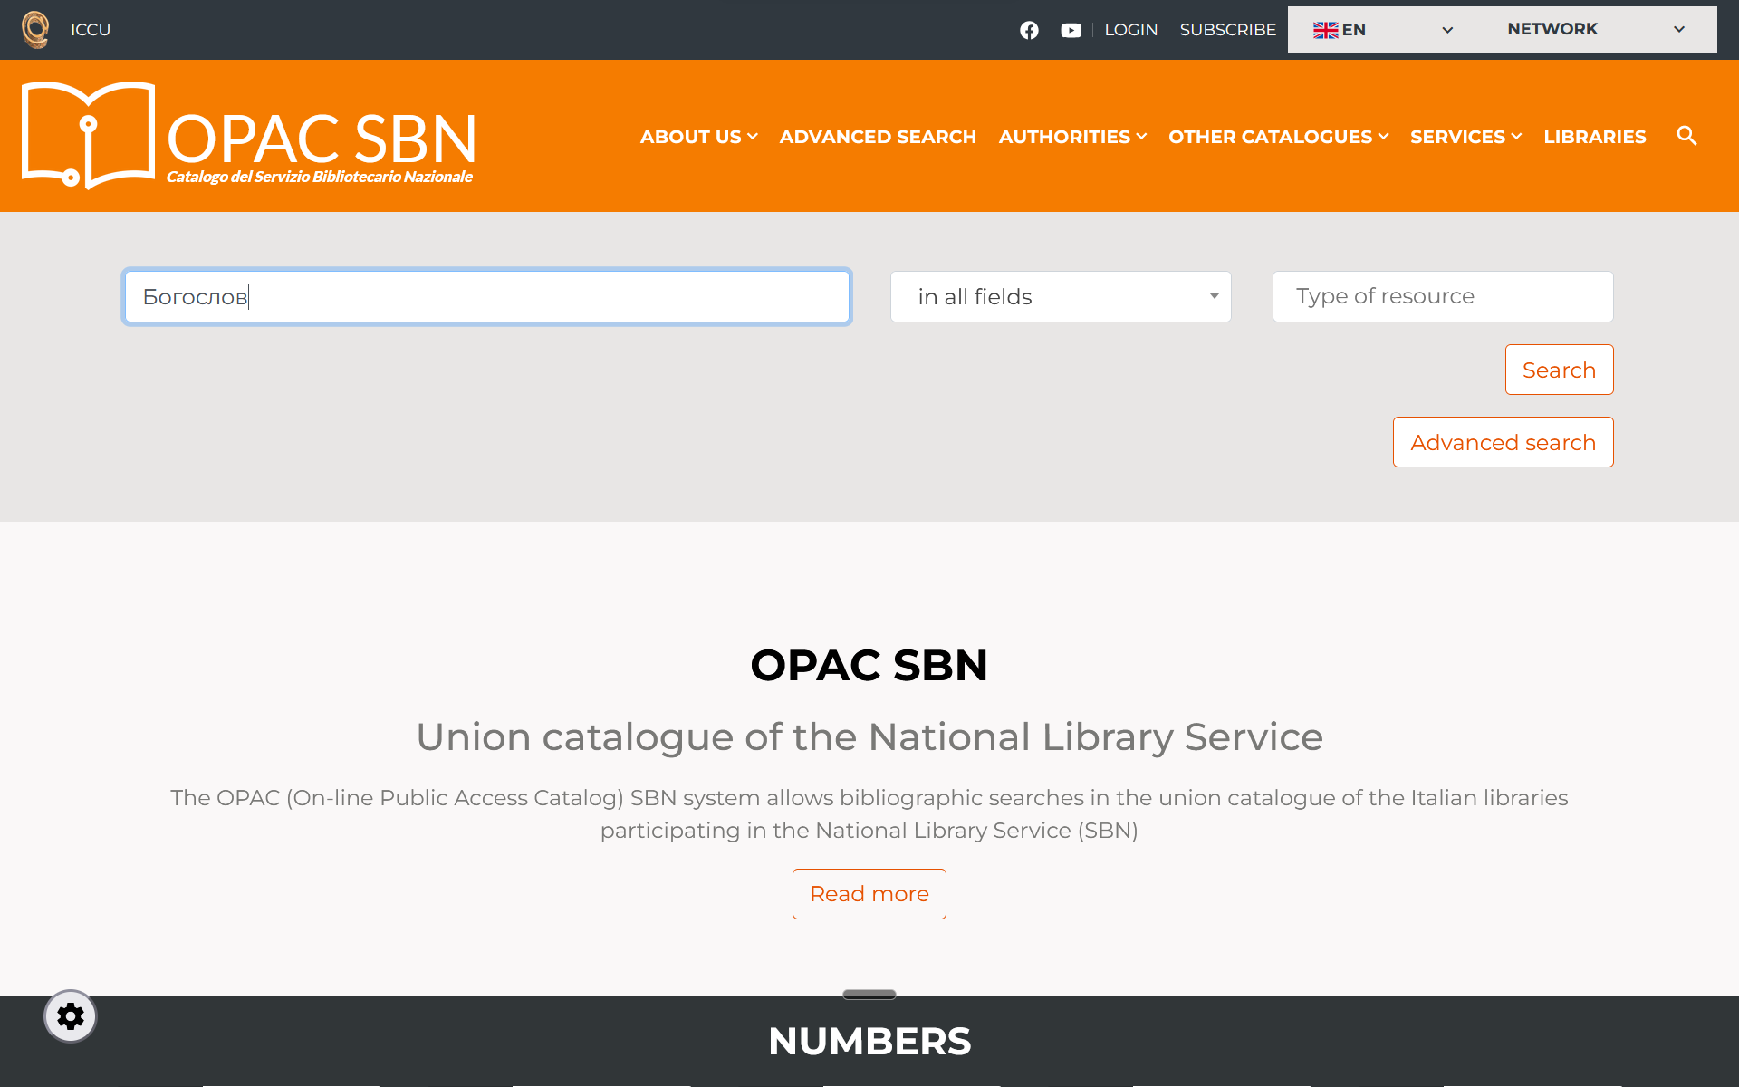The image size is (1739, 1087).
Task: Open the Services menu
Action: coord(1465,137)
